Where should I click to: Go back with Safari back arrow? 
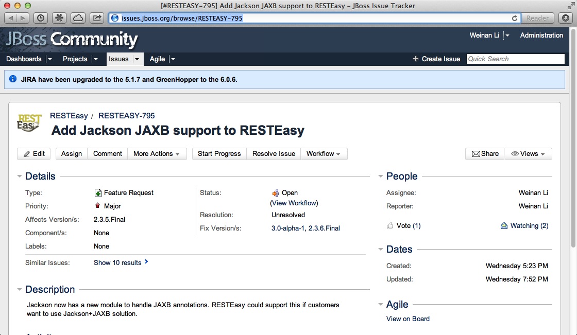11,18
